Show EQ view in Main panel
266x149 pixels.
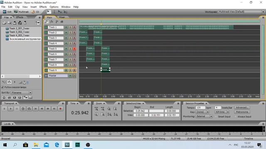pyautogui.click(x=62, y=22)
